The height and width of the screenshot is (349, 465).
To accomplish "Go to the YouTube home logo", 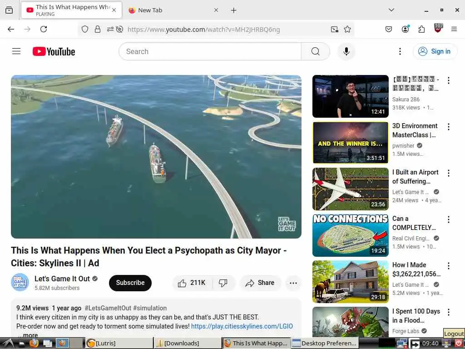I will 54,52.
